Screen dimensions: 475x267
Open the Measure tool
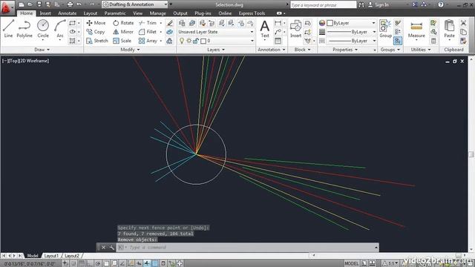coord(416,29)
